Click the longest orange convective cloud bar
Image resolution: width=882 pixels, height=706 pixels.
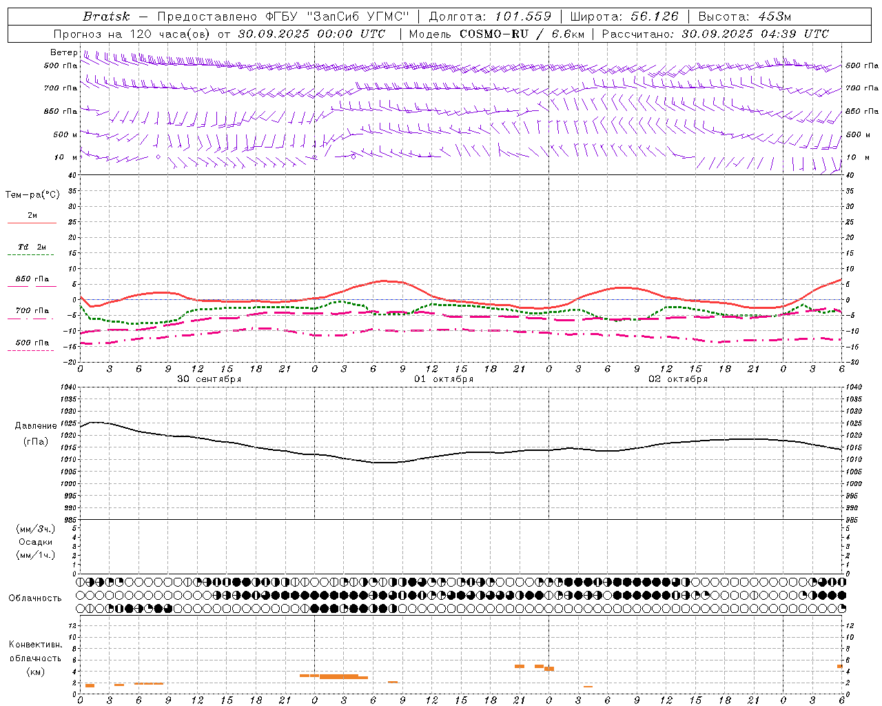(x=338, y=676)
